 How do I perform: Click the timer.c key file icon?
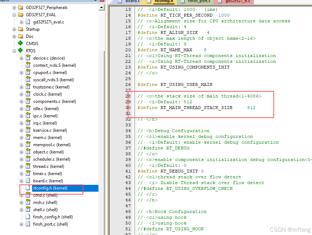[28, 173]
